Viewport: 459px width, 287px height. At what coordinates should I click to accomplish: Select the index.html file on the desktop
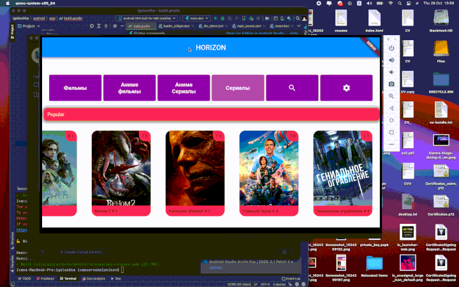point(374,20)
